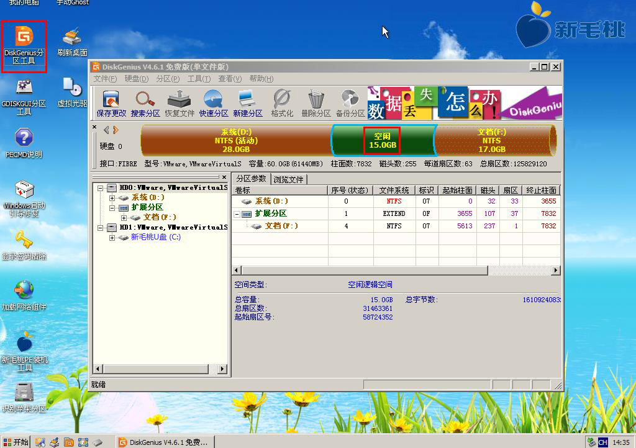Open the 识别苹果分区 desktop icon

tap(24, 398)
